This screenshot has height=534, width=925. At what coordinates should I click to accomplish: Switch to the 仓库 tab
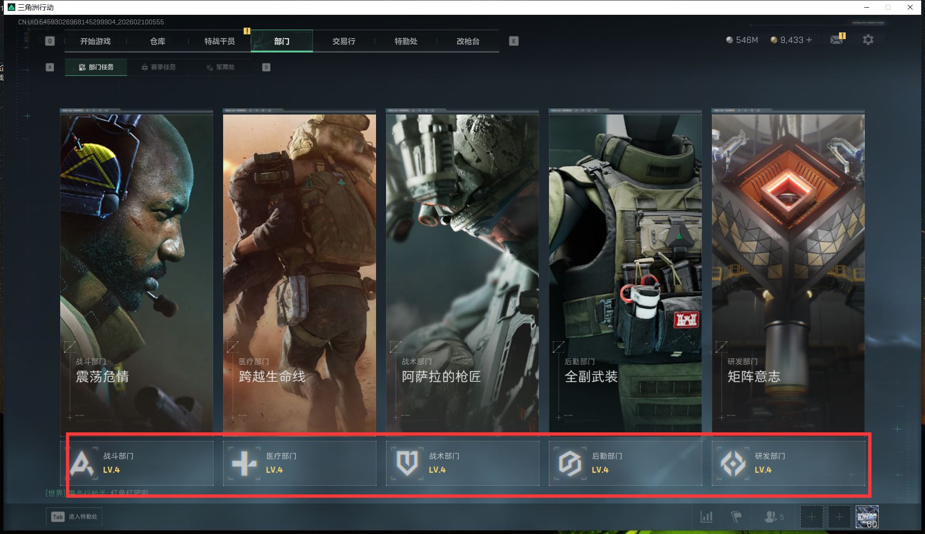tap(158, 42)
